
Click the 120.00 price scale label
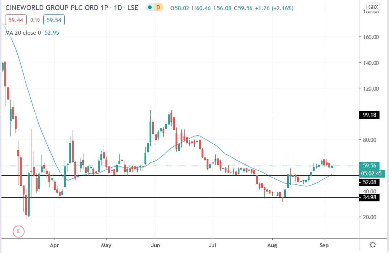pos(371,89)
